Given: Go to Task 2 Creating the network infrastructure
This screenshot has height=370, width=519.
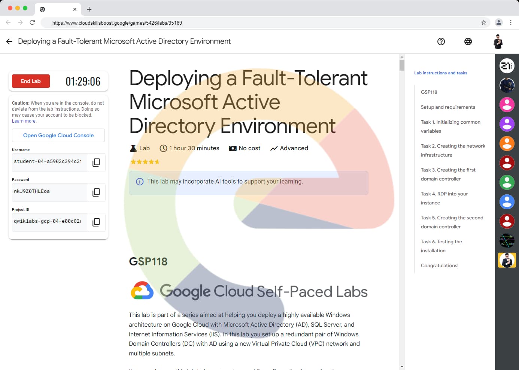Looking at the screenshot, I should [453, 150].
